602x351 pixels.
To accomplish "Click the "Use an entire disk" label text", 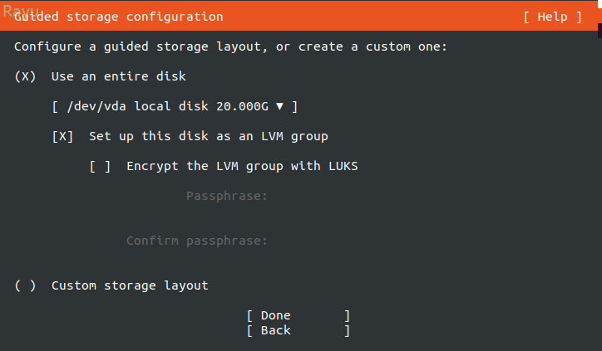I will (x=118, y=76).
